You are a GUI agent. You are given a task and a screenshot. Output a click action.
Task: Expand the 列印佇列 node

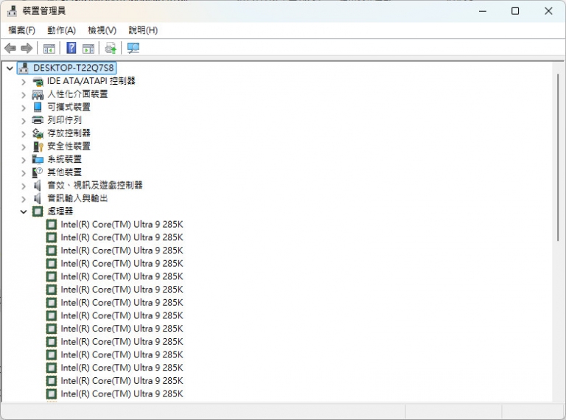tap(24, 121)
